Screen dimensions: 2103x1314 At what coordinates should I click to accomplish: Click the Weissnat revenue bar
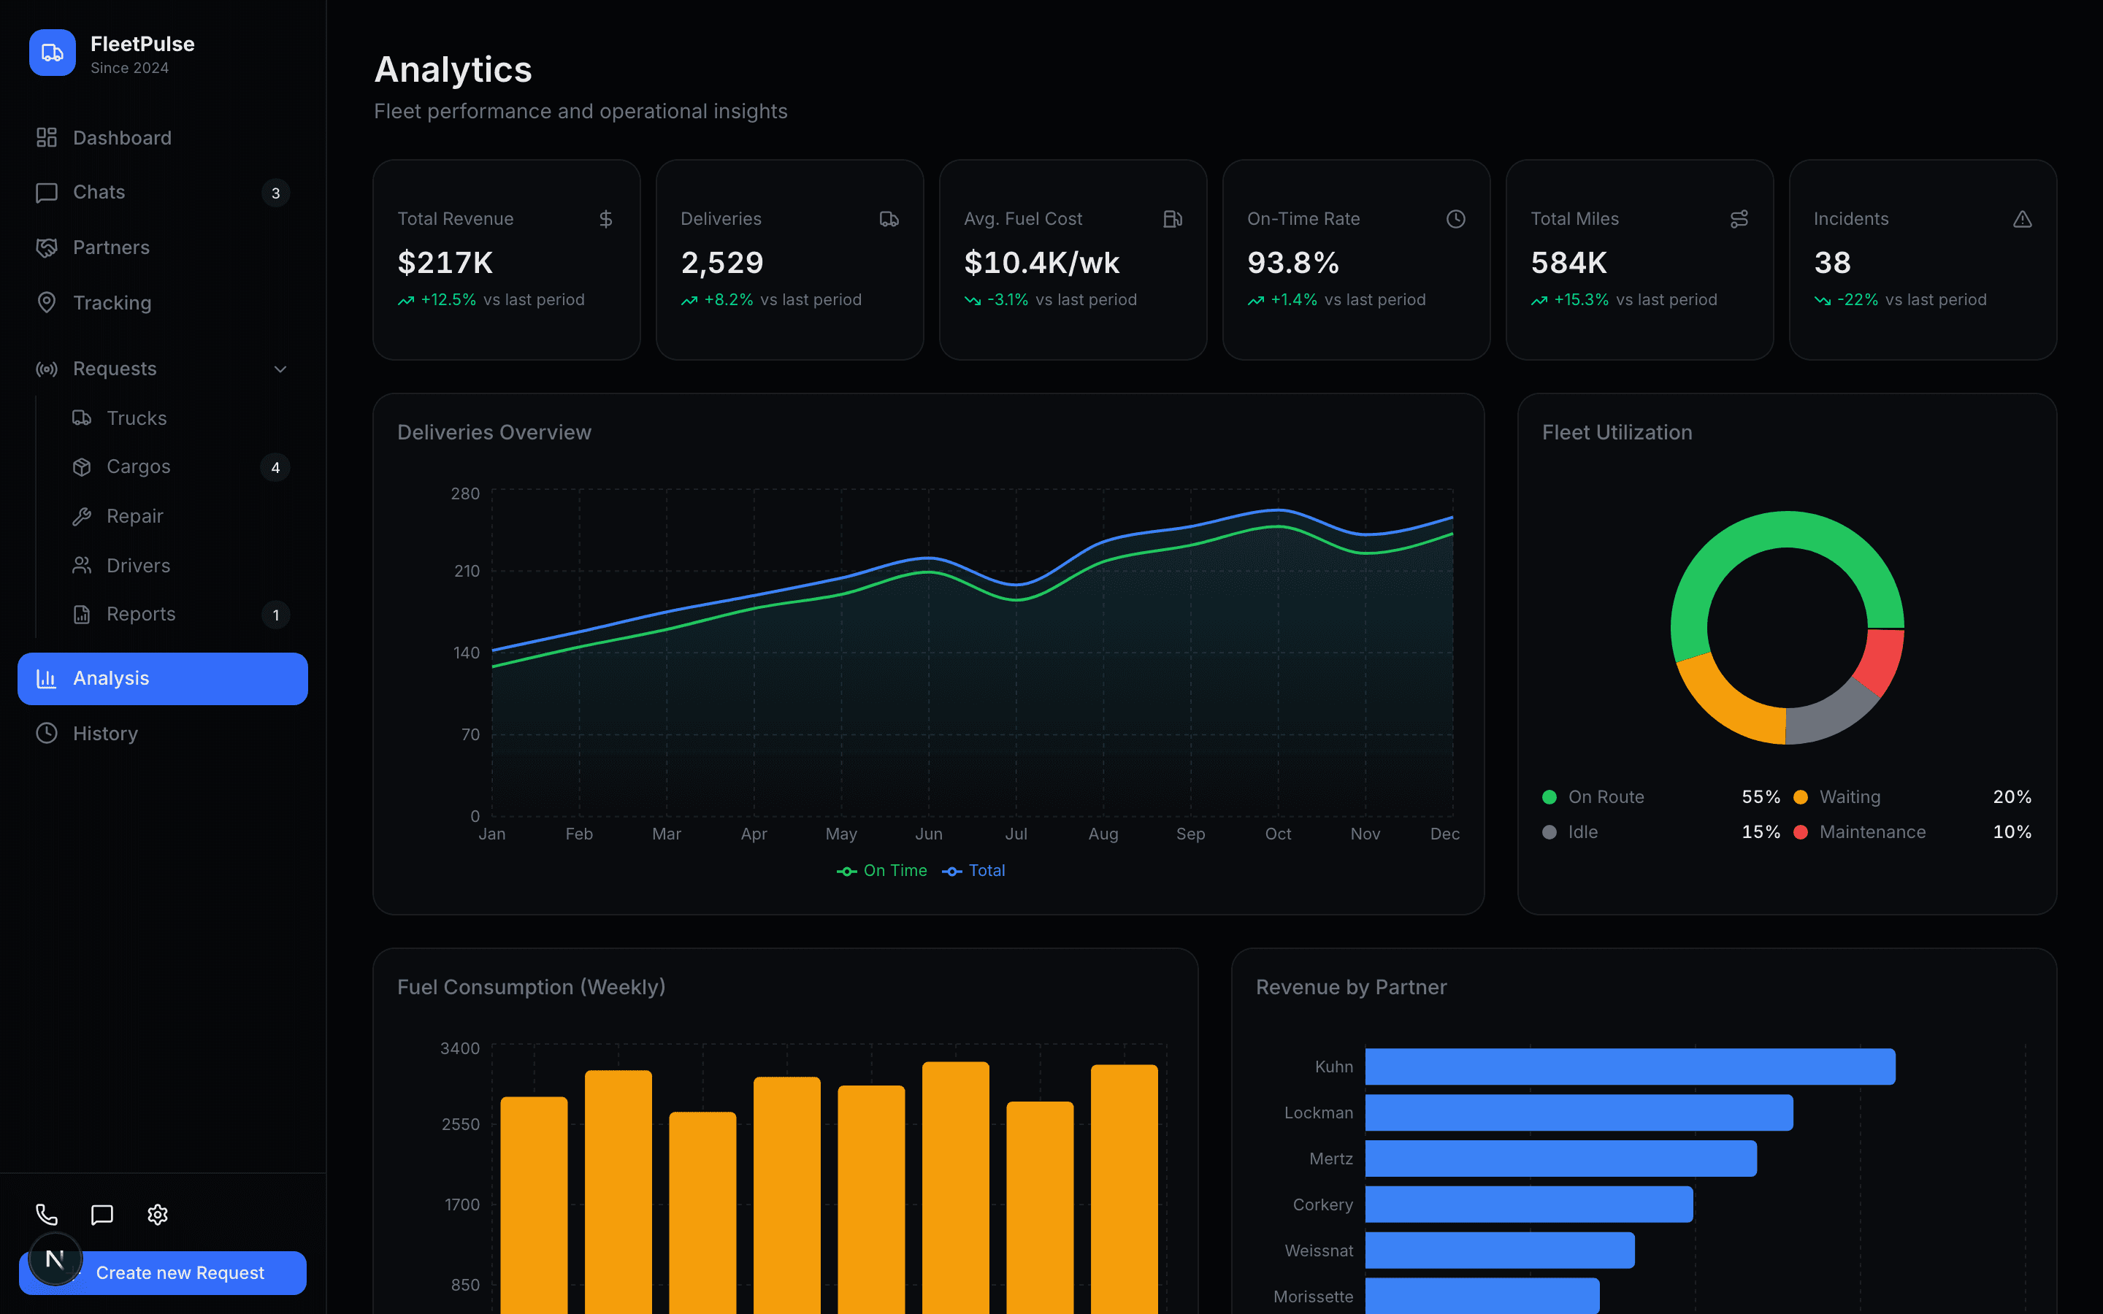(1500, 1250)
